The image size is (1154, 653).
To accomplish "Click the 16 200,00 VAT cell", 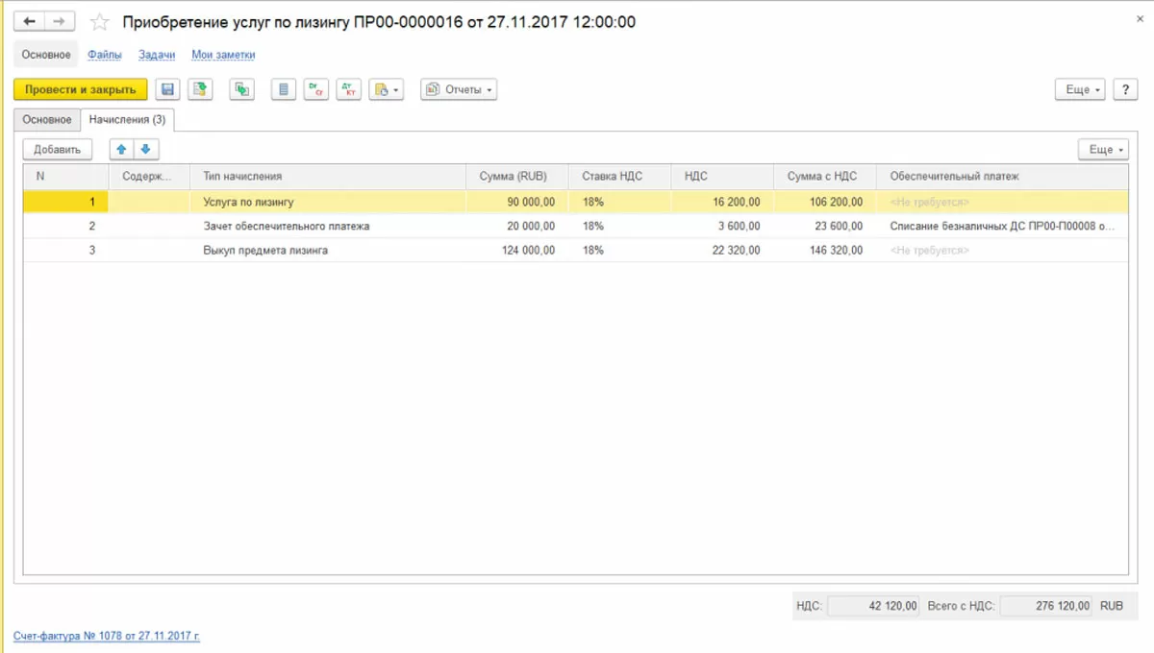I will point(722,202).
